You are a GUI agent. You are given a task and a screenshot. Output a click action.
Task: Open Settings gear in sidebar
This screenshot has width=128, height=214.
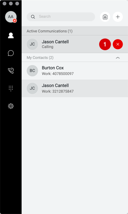[x=11, y=106]
